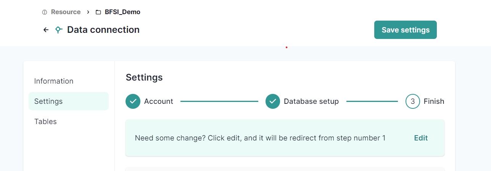
Task: Click the breadcrumb chevron separator
Action: coord(88,12)
